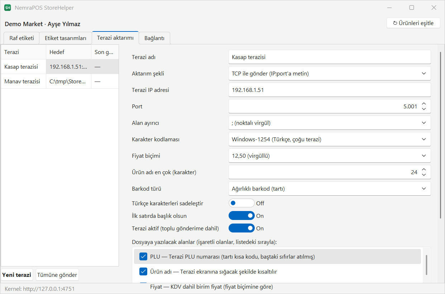Screen dimensions: 445x294
Task: Increase the Port value with up arrow
Action: click(x=424, y=104)
